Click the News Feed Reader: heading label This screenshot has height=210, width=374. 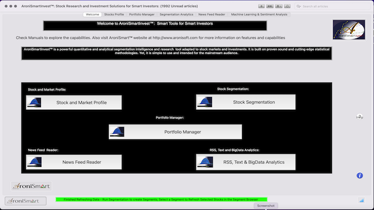click(43, 150)
